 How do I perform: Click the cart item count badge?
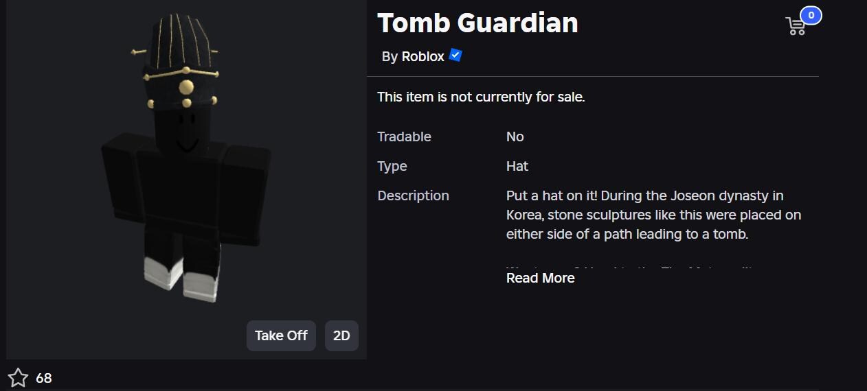[x=811, y=15]
